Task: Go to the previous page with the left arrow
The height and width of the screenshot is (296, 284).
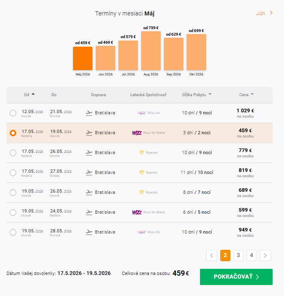Action: [x=211, y=255]
